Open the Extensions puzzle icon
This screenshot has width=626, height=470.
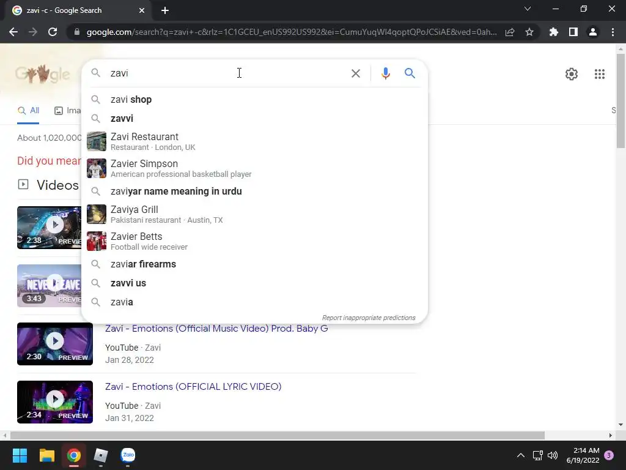[x=553, y=32]
